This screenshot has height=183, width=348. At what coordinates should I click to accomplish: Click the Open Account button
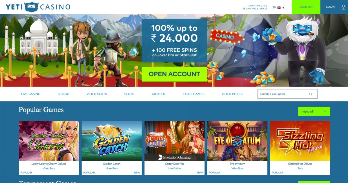click(174, 74)
